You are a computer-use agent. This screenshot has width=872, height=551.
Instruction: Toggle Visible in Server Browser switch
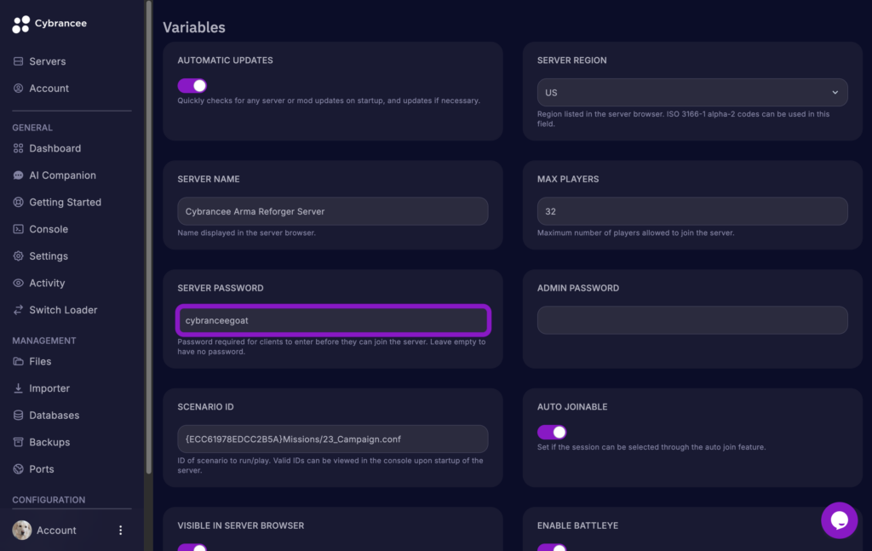pyautogui.click(x=192, y=547)
